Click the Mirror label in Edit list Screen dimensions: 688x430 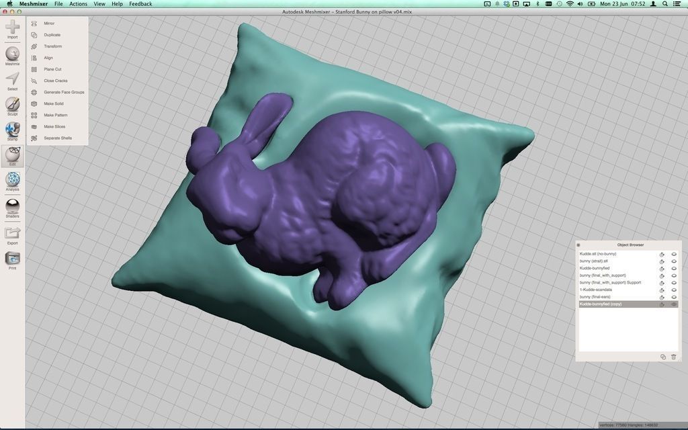point(49,24)
